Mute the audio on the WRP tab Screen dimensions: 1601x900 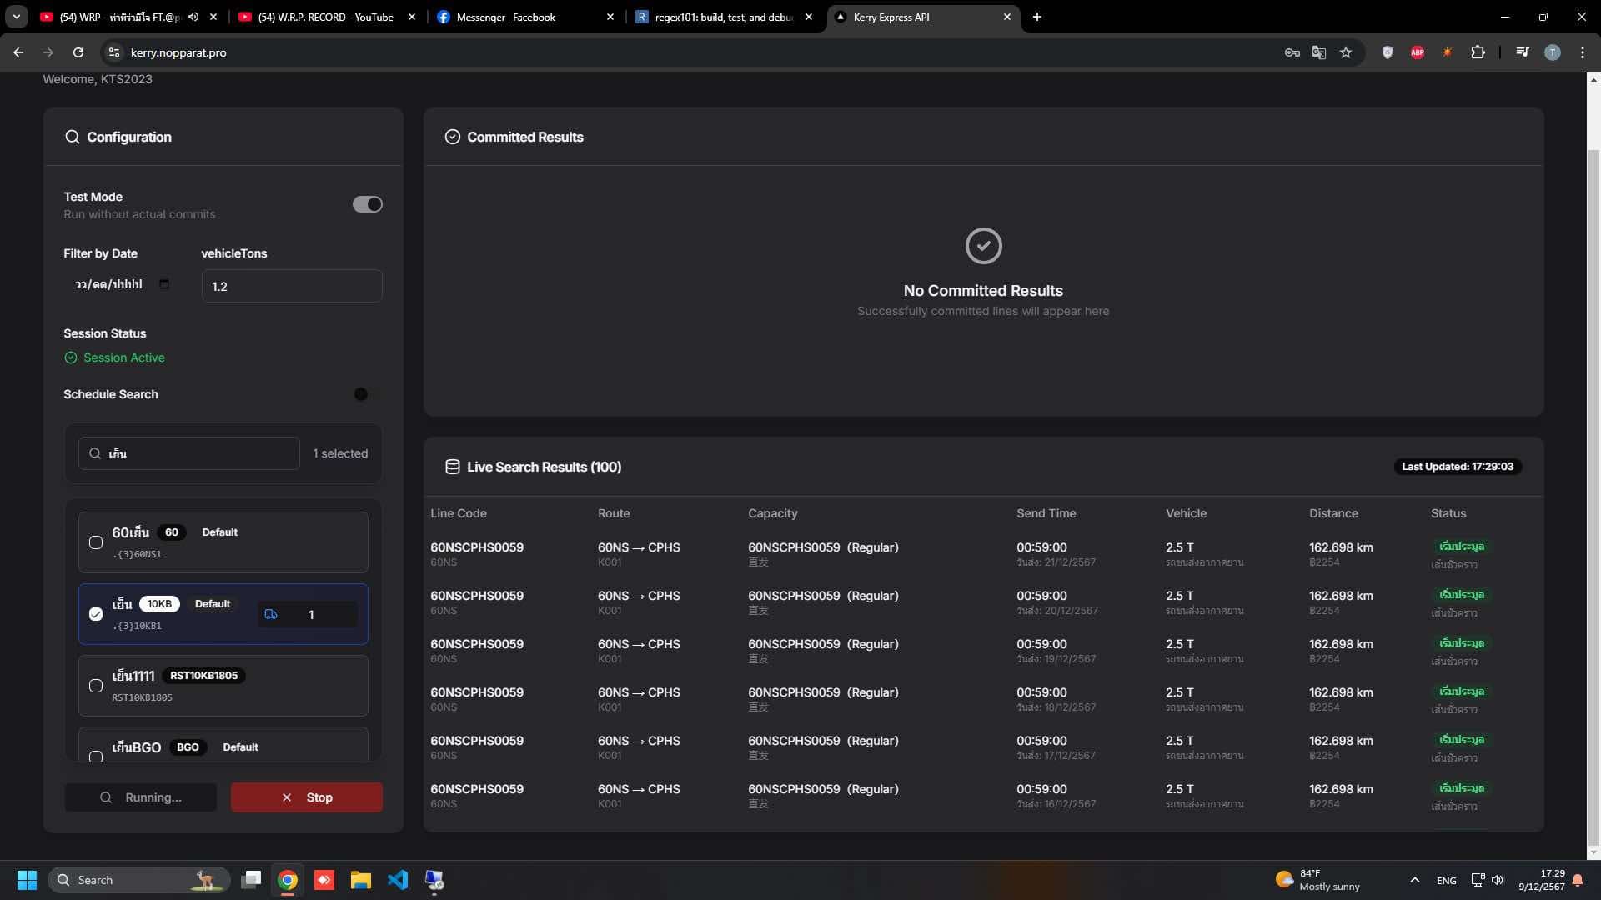(193, 17)
